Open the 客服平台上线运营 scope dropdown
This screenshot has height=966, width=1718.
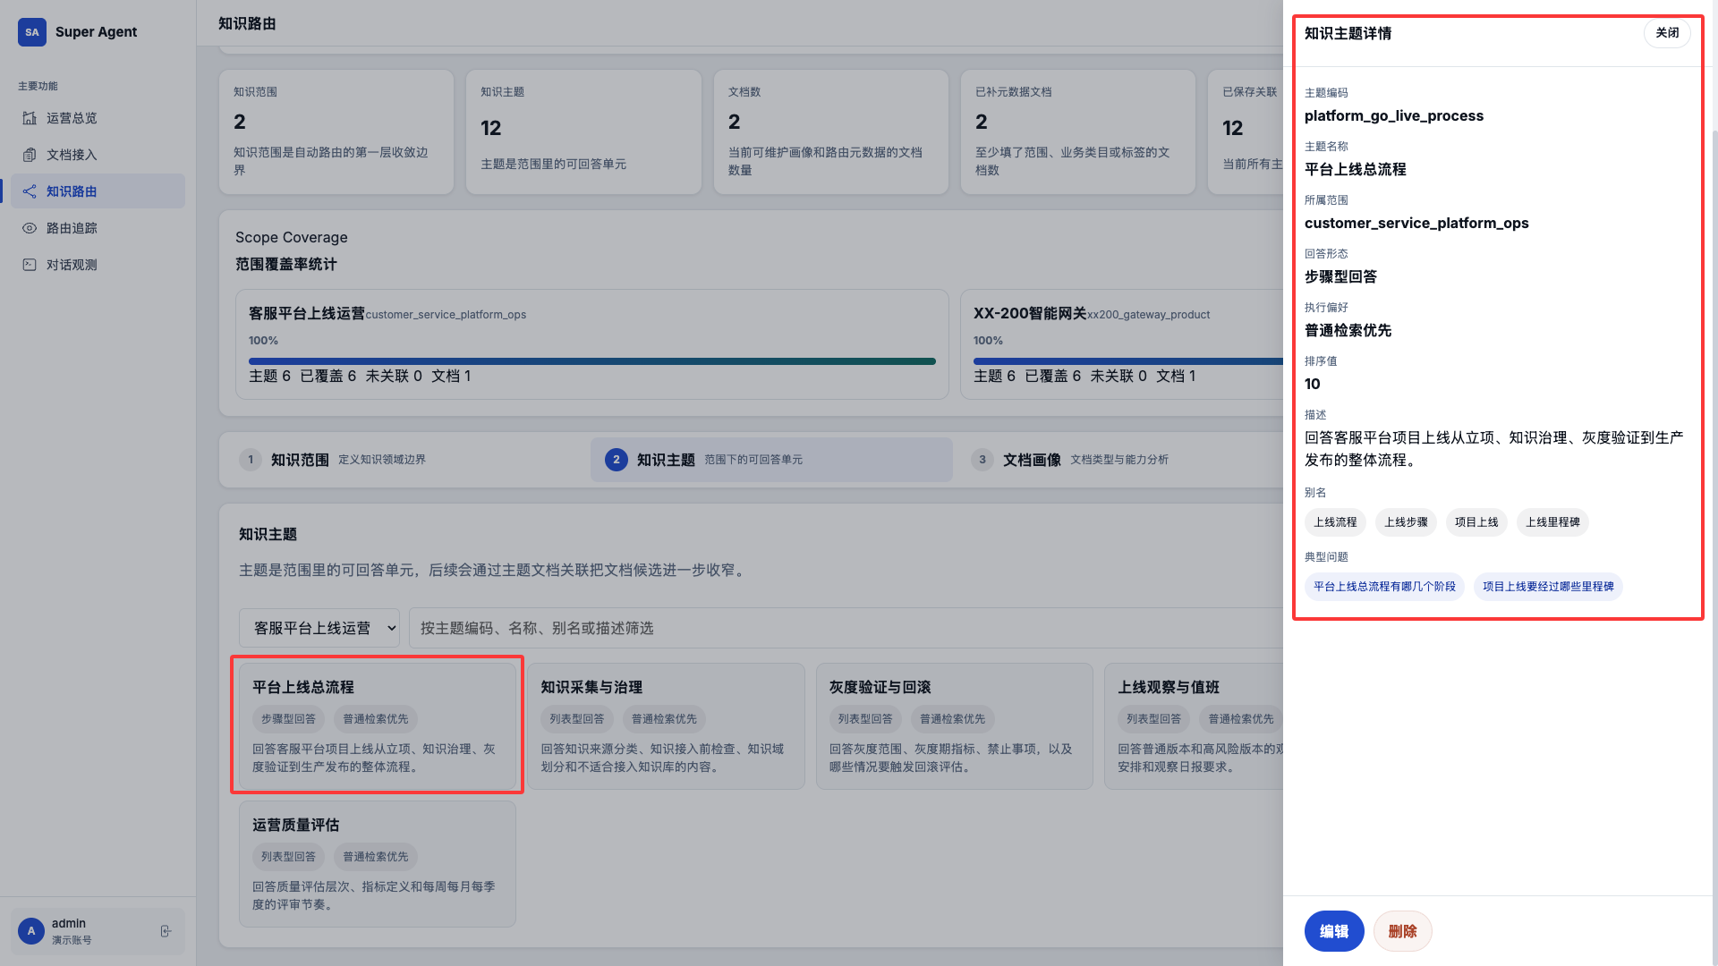(319, 629)
